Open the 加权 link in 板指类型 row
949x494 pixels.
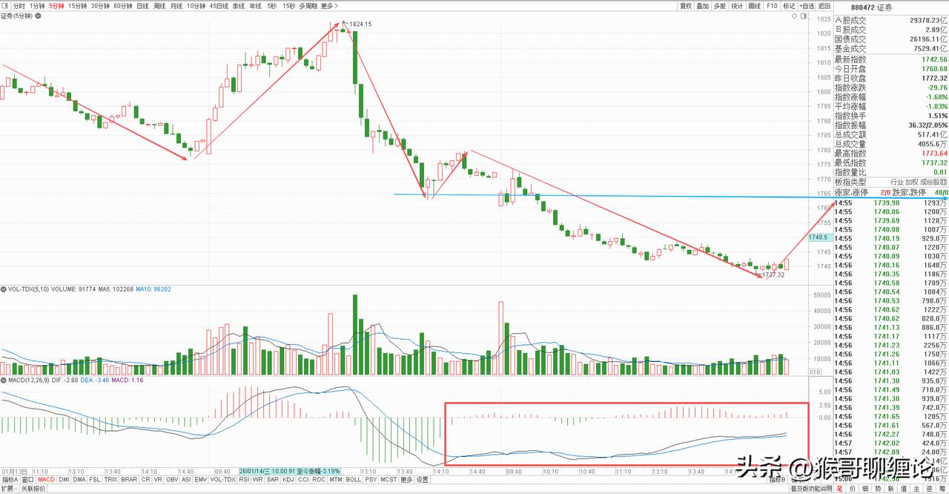coord(913,181)
